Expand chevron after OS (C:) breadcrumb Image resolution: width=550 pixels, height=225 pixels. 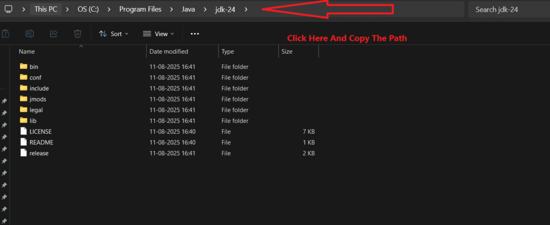pos(109,10)
